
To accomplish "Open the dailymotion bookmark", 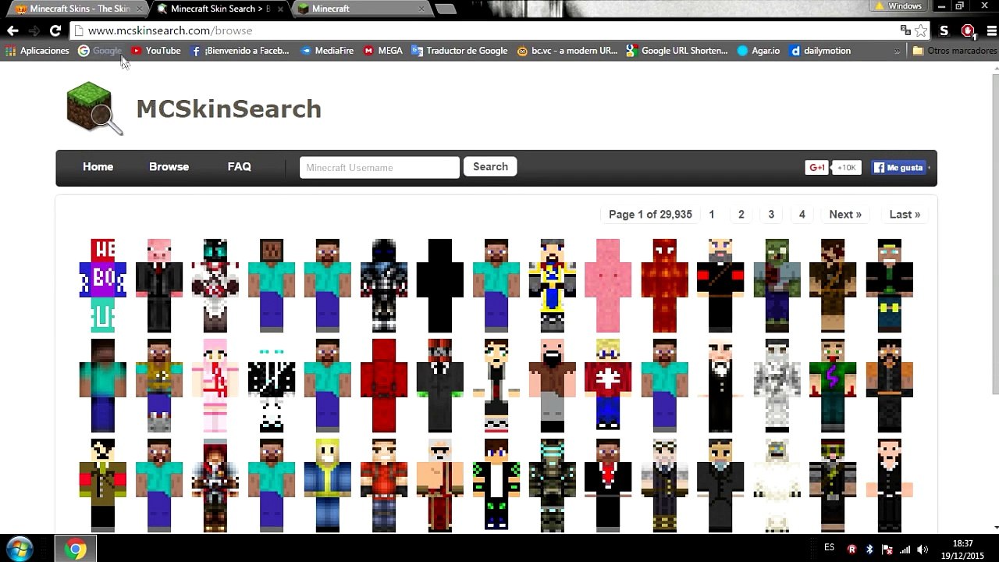I will [x=820, y=51].
